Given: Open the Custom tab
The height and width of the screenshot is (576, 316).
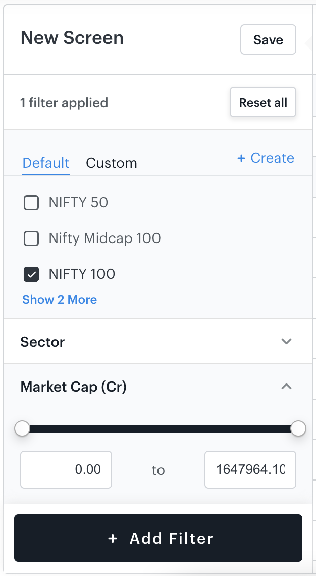Looking at the screenshot, I should pos(112,163).
